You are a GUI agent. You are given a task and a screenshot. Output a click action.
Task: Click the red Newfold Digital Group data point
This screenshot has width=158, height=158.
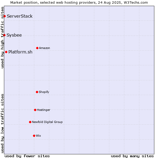[x=30, y=122]
